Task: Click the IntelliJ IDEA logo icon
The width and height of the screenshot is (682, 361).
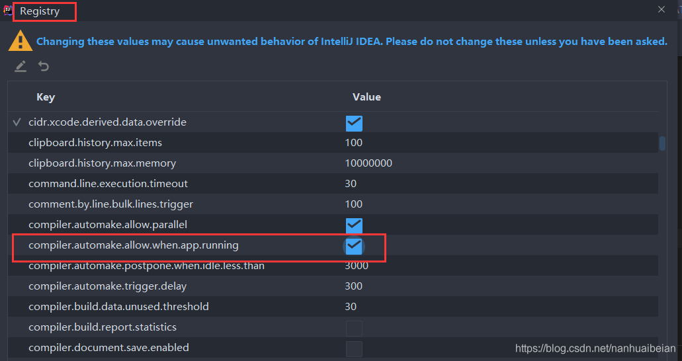Action: click(7, 11)
